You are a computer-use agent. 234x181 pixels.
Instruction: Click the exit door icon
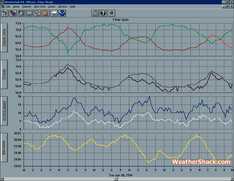112,14
